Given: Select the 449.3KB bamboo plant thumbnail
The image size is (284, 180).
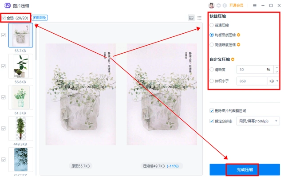Looking at the screenshot, I should 21,128.
